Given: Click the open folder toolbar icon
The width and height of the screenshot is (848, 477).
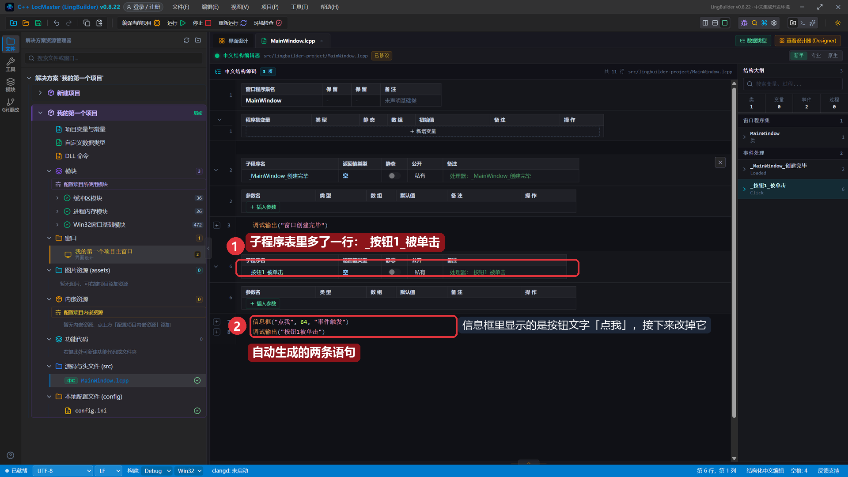Looking at the screenshot, I should [26, 23].
